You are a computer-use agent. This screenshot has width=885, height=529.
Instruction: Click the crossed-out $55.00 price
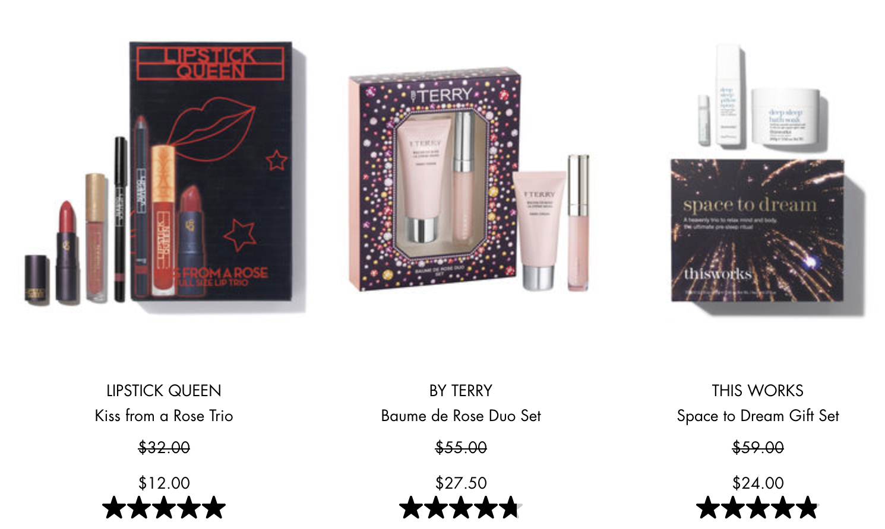tap(461, 447)
